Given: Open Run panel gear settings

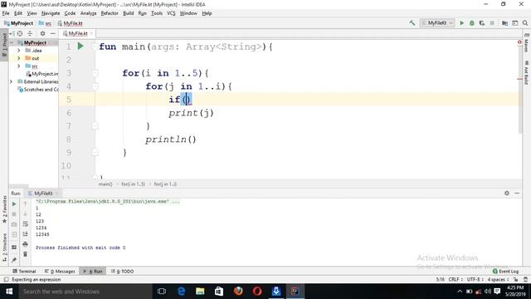Looking at the screenshot, I should coord(507,193).
